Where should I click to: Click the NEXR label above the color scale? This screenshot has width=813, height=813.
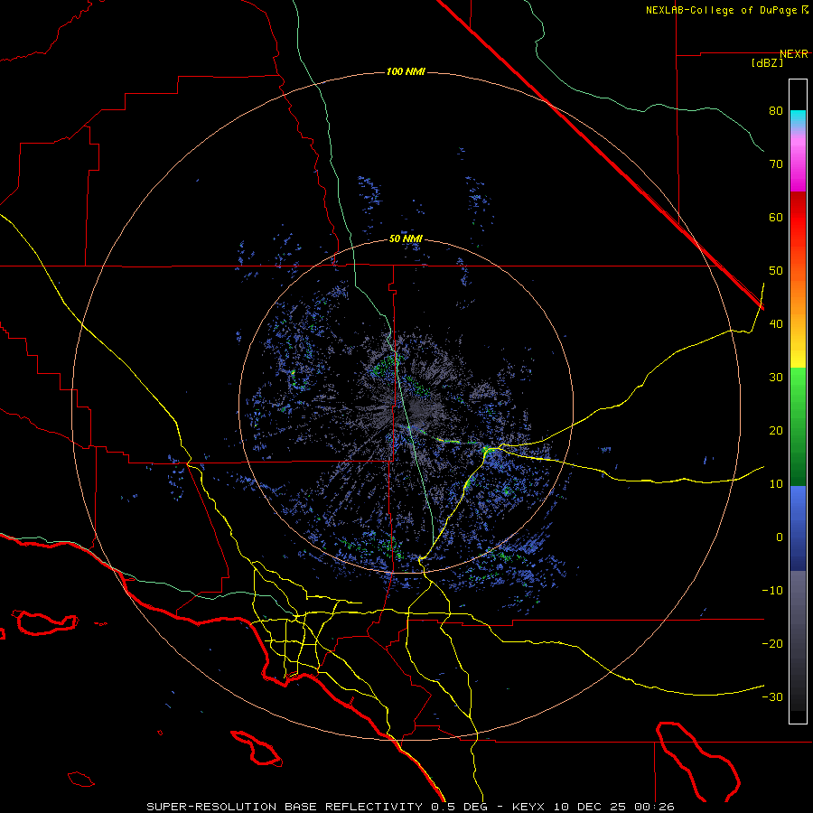[x=794, y=54]
